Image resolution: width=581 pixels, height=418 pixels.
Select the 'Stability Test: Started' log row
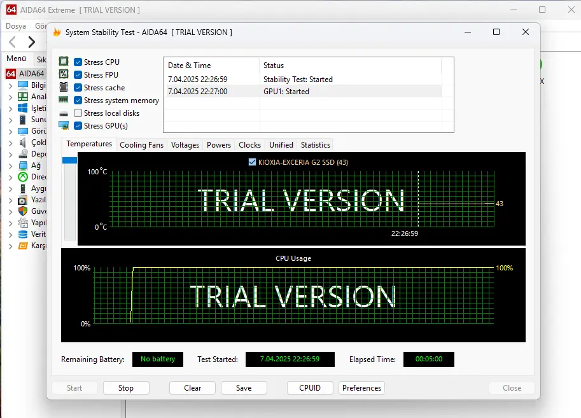click(x=303, y=80)
